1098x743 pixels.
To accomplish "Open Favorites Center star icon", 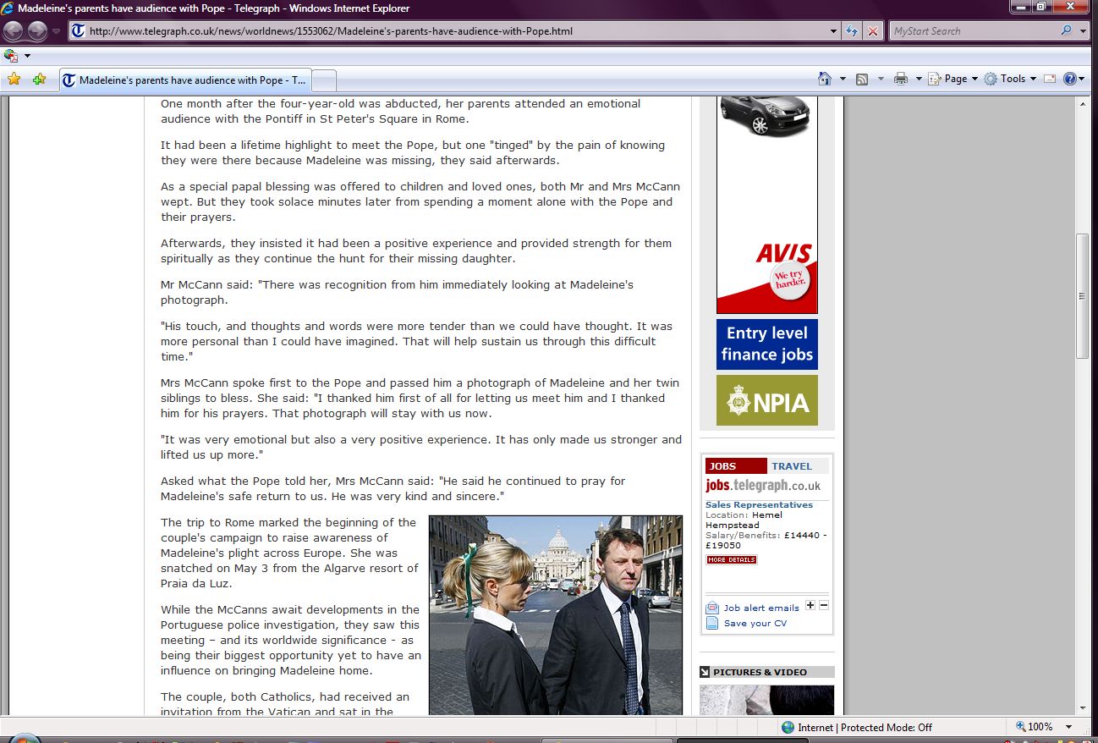I will pyautogui.click(x=14, y=80).
